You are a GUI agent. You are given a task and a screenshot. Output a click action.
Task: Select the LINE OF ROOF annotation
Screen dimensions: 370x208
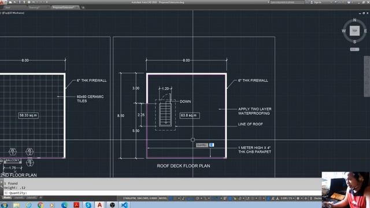tap(250, 124)
